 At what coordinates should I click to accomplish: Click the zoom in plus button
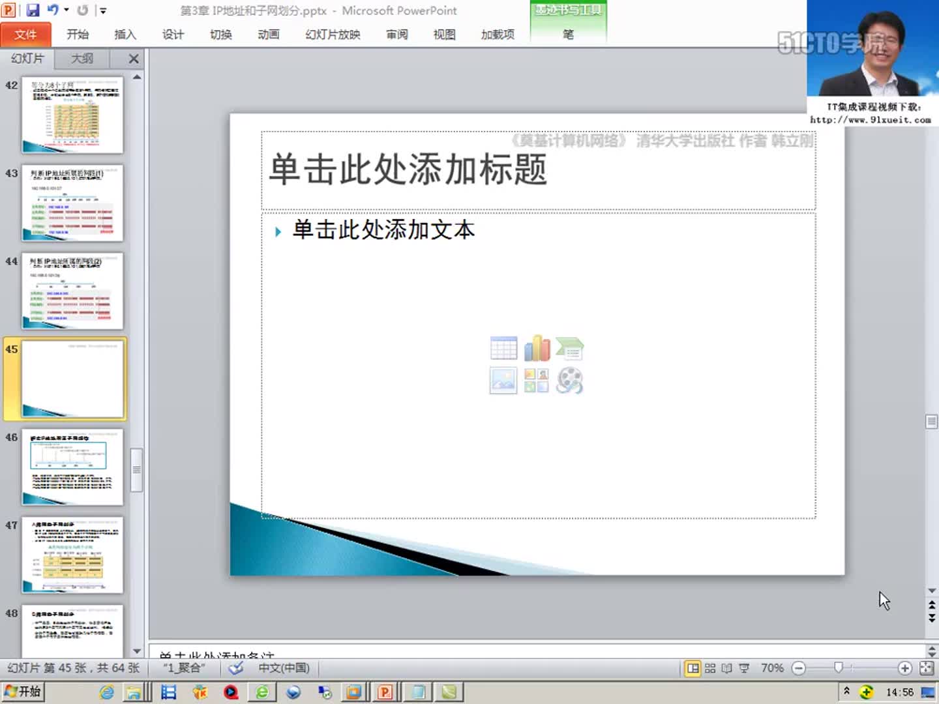(x=904, y=668)
